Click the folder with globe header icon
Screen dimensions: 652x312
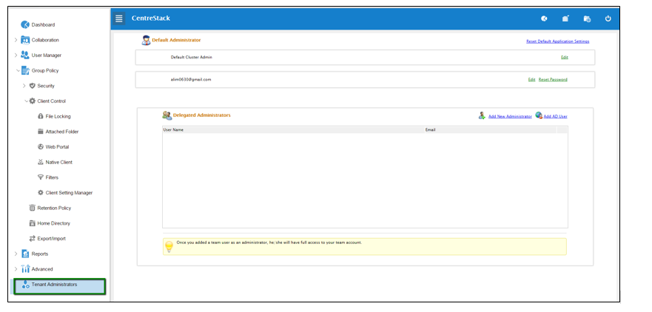point(587,18)
